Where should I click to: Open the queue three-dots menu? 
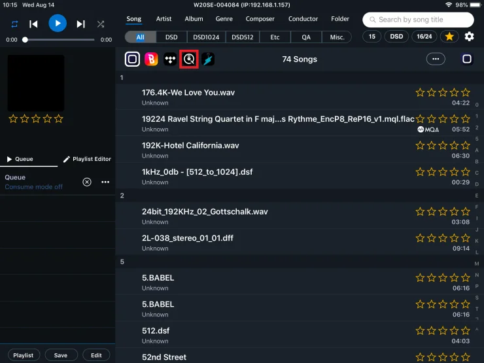point(105,182)
